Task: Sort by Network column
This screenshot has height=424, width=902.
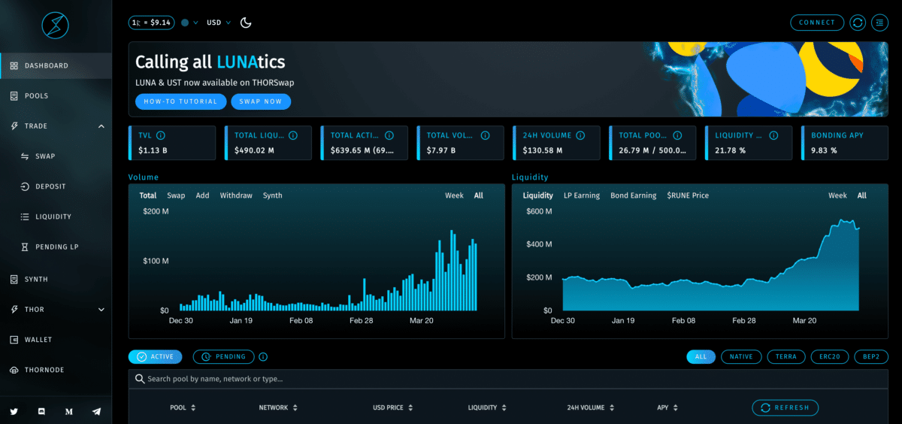Action: point(278,407)
